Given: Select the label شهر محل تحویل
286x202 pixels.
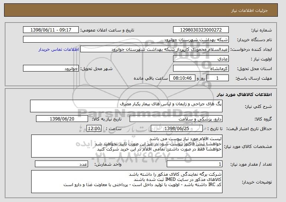Looking at the screenshot, I should 97,69.
